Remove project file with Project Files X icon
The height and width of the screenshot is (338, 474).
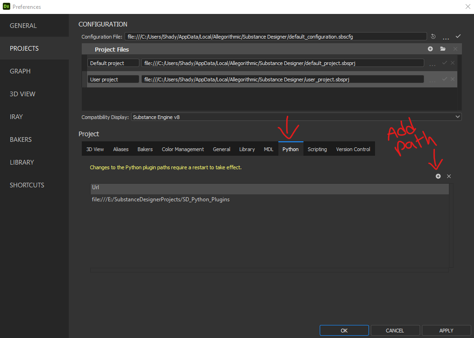click(455, 49)
